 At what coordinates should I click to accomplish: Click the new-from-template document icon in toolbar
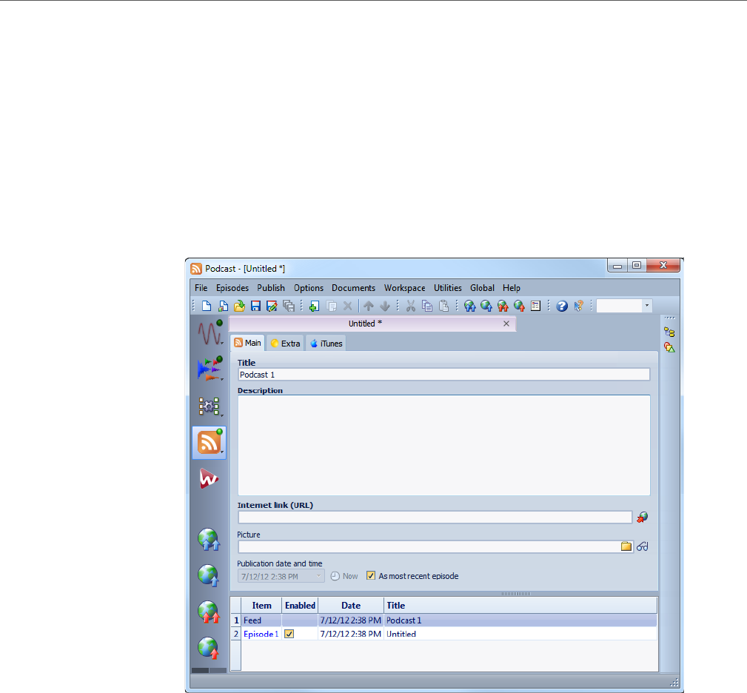tap(223, 306)
